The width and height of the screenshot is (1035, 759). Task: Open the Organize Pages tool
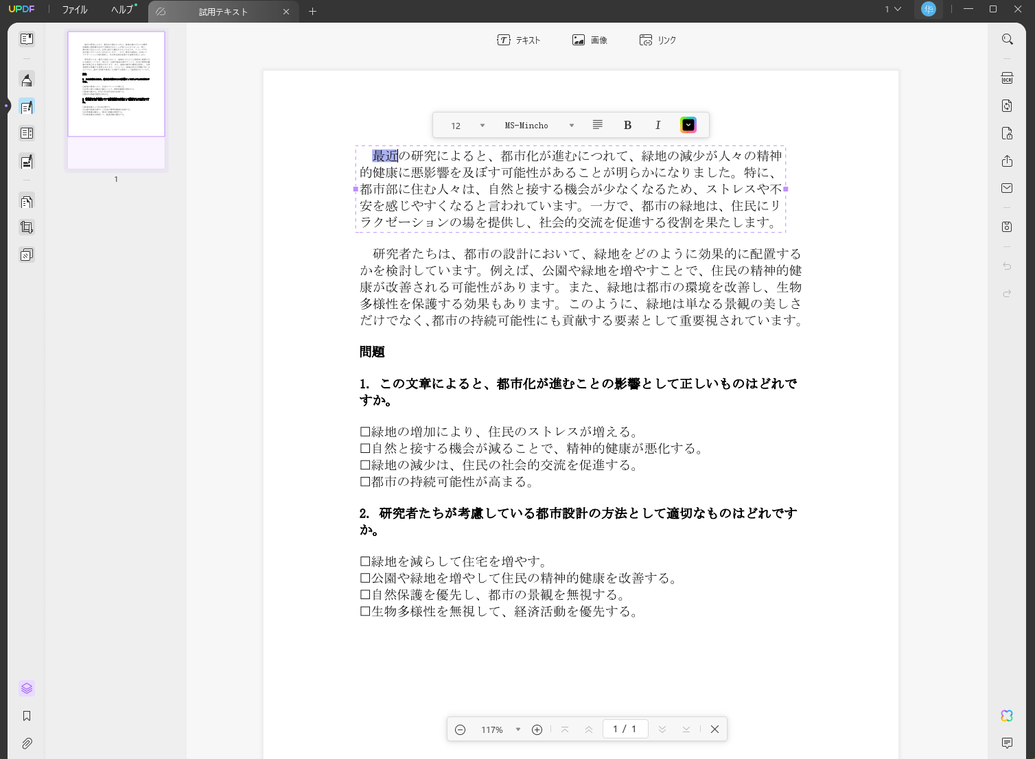tap(27, 202)
